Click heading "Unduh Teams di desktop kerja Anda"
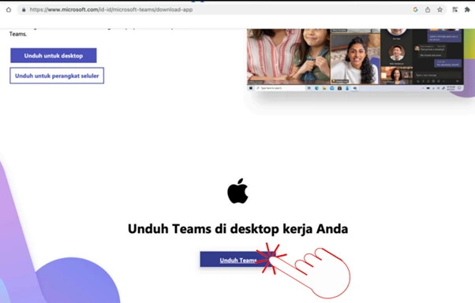Screen dimensions: 475x303 tap(237, 229)
